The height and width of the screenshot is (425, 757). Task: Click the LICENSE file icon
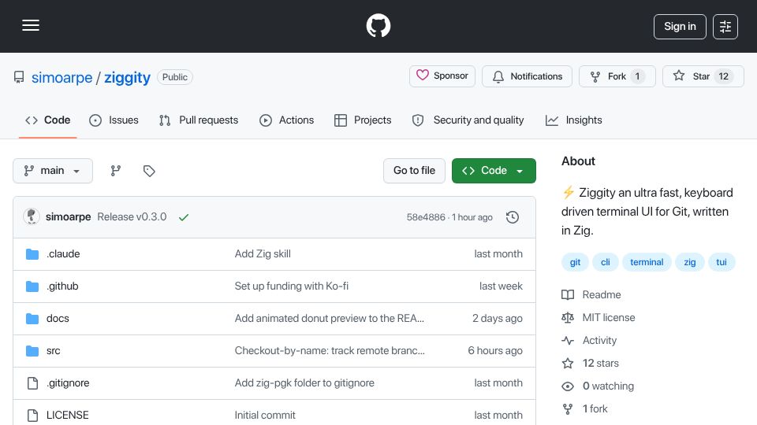[32, 416]
